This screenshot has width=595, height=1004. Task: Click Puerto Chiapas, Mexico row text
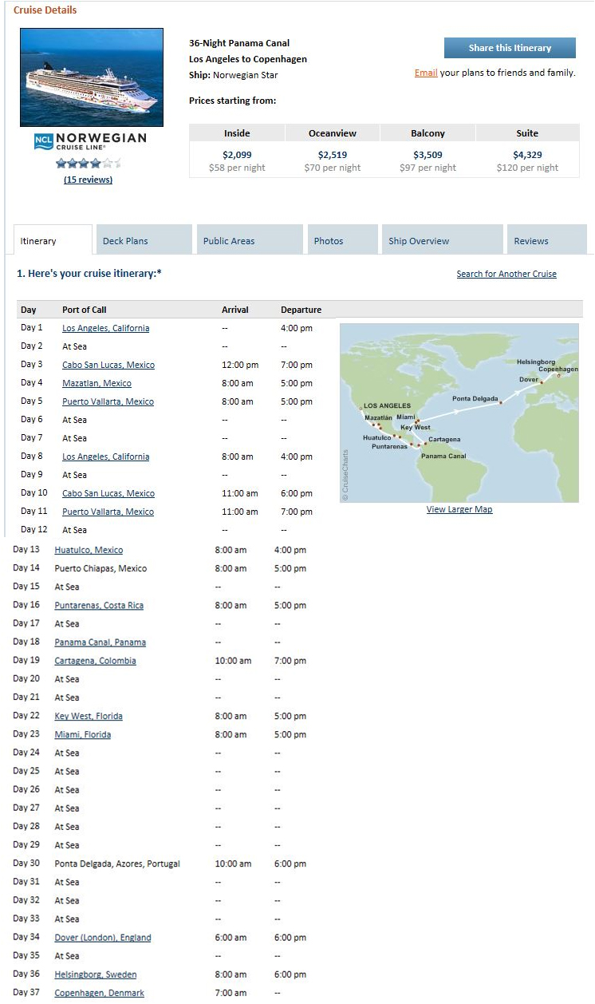click(100, 568)
